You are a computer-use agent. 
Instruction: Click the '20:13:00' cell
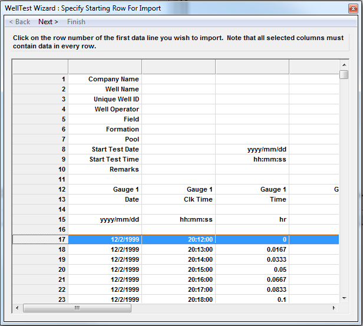pos(179,249)
